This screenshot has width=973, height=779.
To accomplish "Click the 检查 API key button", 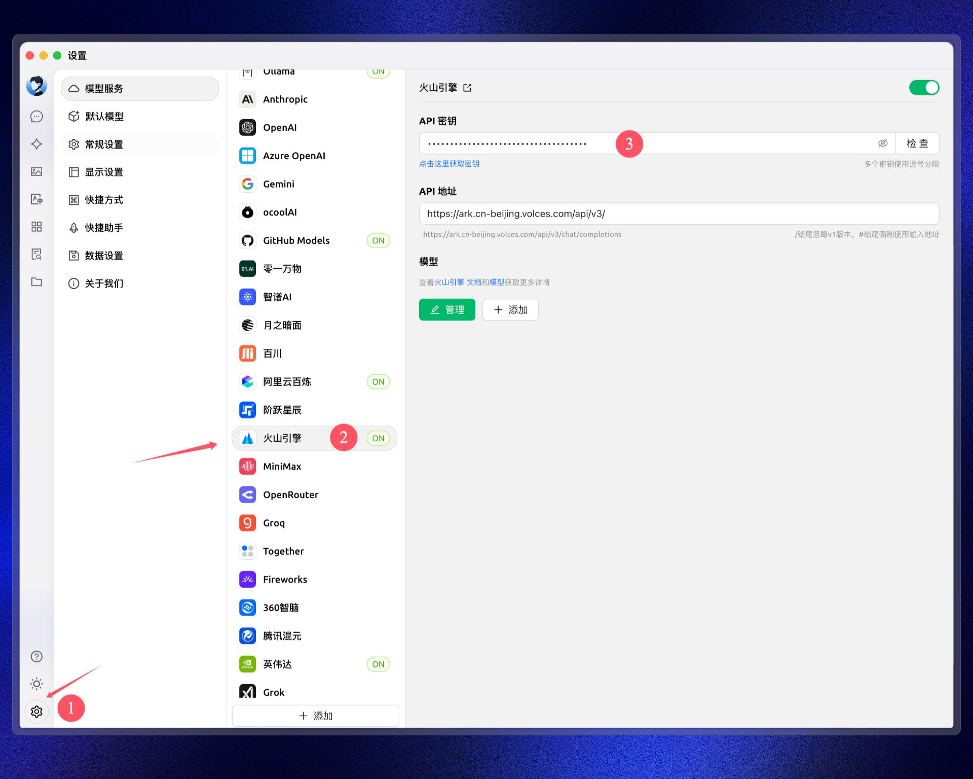I will point(917,144).
